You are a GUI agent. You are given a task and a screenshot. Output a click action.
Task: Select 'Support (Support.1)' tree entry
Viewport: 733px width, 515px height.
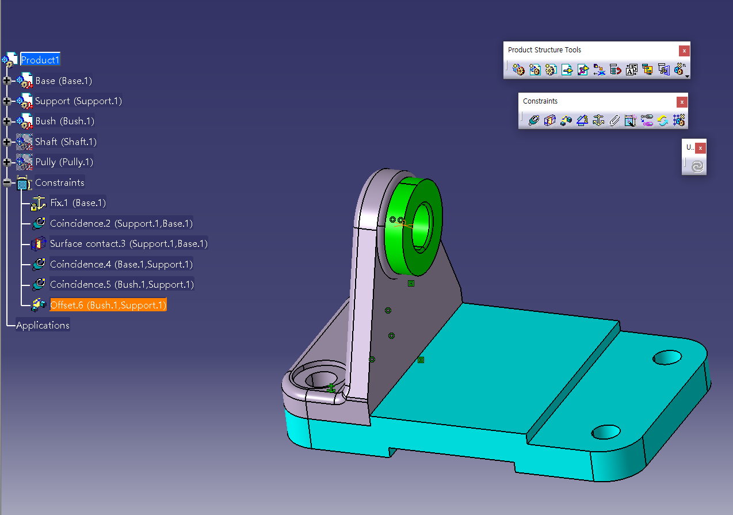[78, 101]
